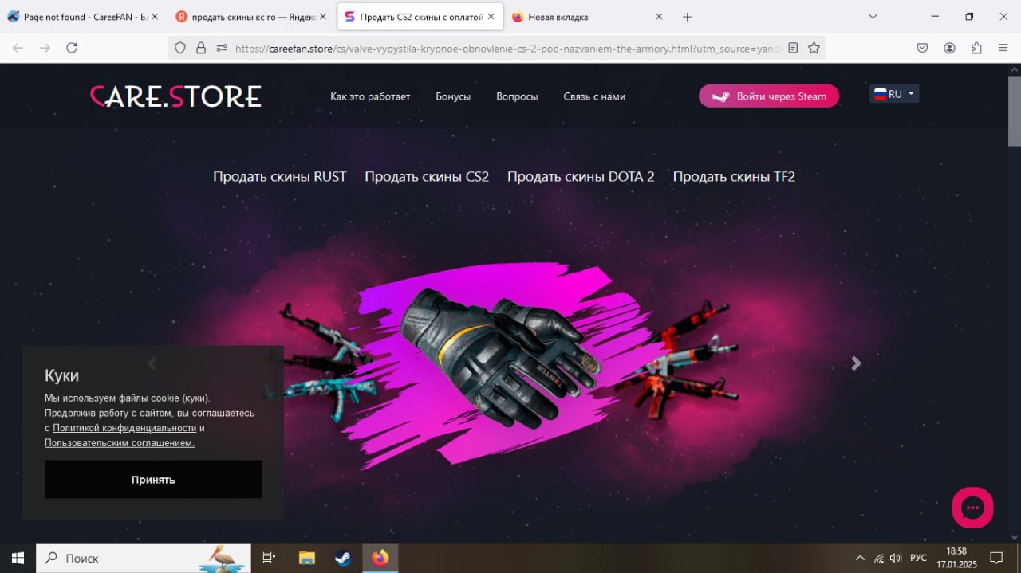1021x573 pixels.
Task: Click the Windows taskbar search box
Action: pyautogui.click(x=144, y=558)
